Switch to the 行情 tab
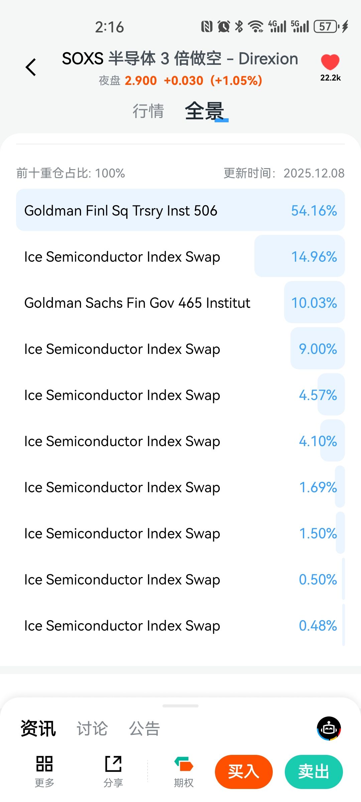 click(x=148, y=111)
